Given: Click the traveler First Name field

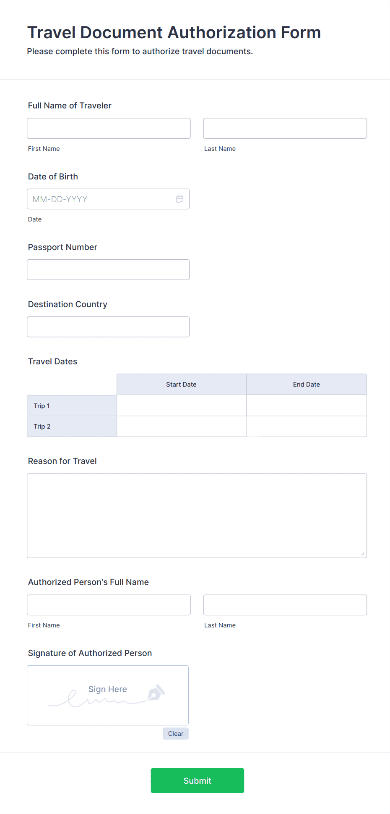Looking at the screenshot, I should click(x=109, y=129).
